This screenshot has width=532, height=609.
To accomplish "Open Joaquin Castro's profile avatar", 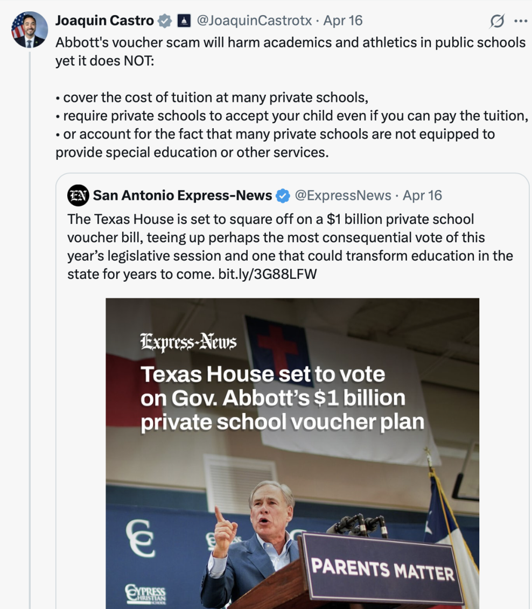I will (29, 29).
